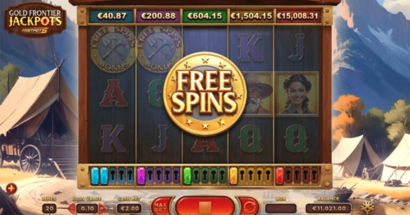Click the purple gem jackpot meter
This screenshot has height=215, width=410.
[x=159, y=176]
